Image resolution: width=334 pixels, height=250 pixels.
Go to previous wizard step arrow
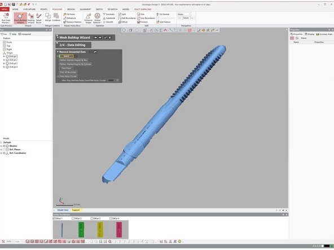(96, 37)
